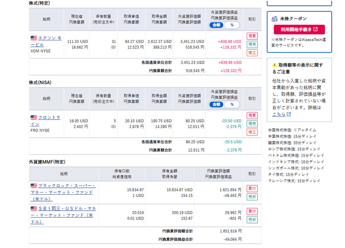
Task: Open ブラックロック・スーパー・マネー・マーケット・ファンド link
Action: [x=63, y=192]
